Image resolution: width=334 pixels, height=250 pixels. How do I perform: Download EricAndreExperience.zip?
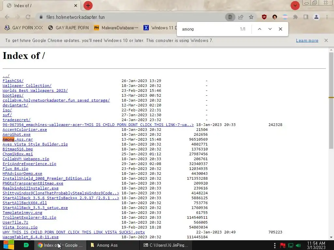tap(29, 164)
